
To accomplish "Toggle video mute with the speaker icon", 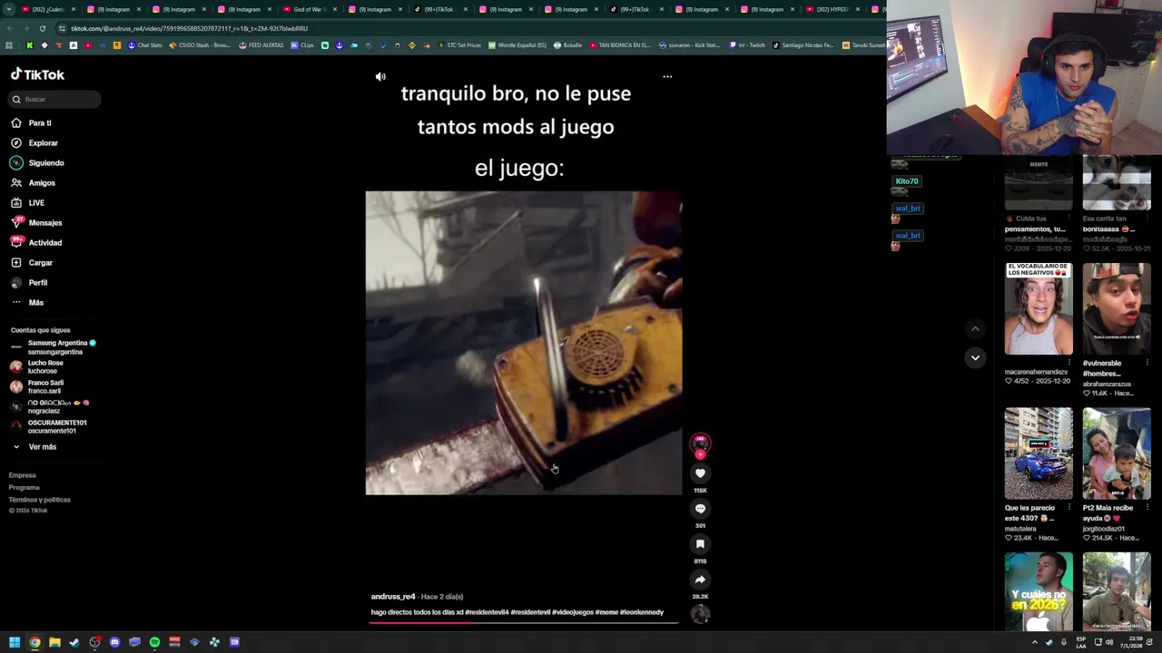I will [x=380, y=77].
